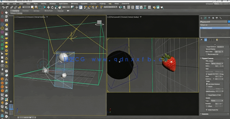Toggle Window/Crossing selection mode
This screenshot has height=119, width=230.
coord(44,7)
